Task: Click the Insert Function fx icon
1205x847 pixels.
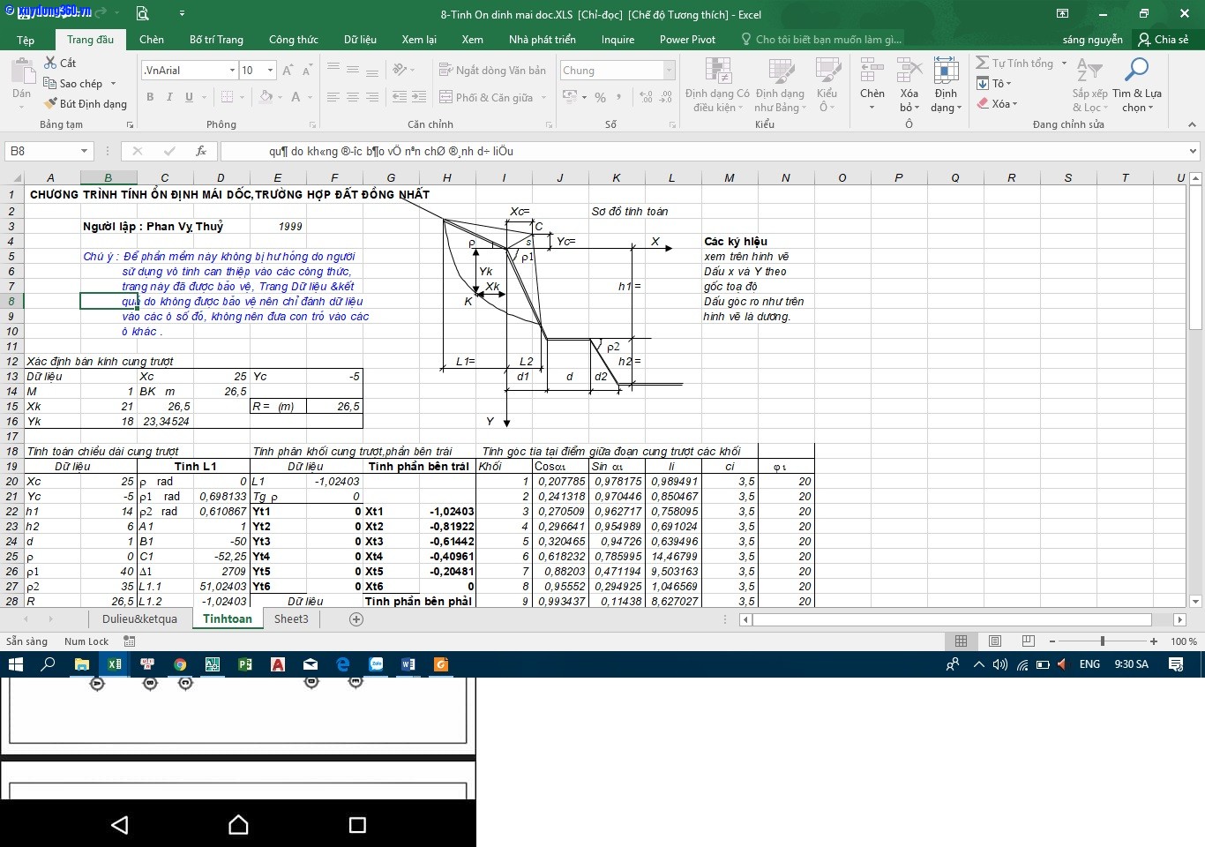Action: pyautogui.click(x=201, y=151)
